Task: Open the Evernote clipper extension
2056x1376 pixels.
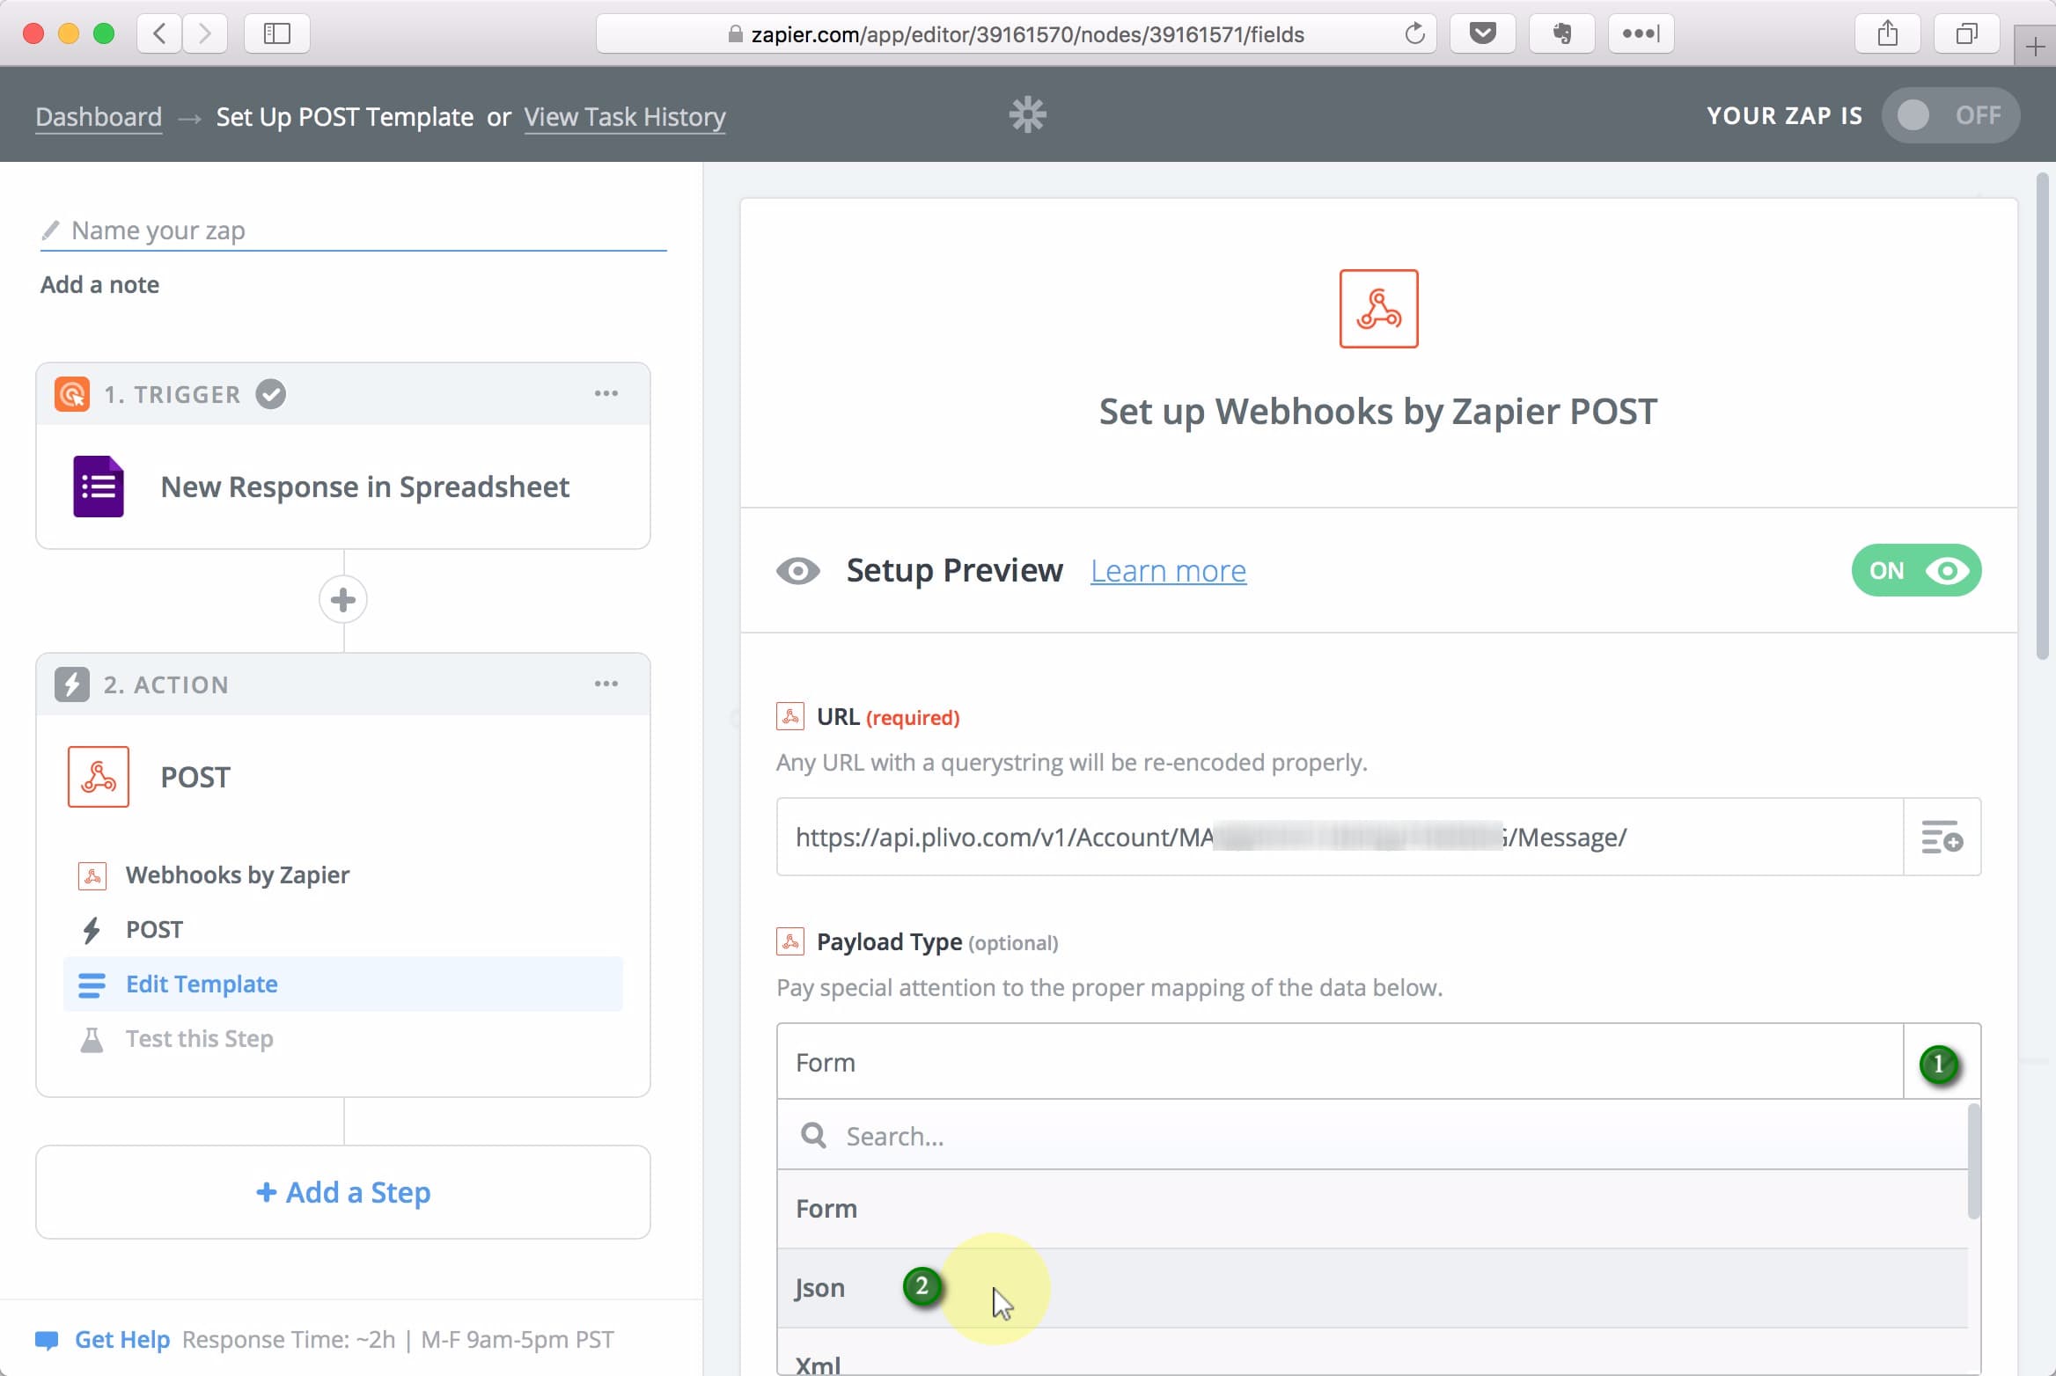Action: click(1562, 33)
